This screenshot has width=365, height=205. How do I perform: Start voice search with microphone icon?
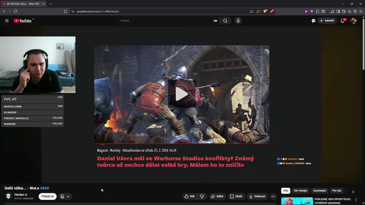pos(238,20)
